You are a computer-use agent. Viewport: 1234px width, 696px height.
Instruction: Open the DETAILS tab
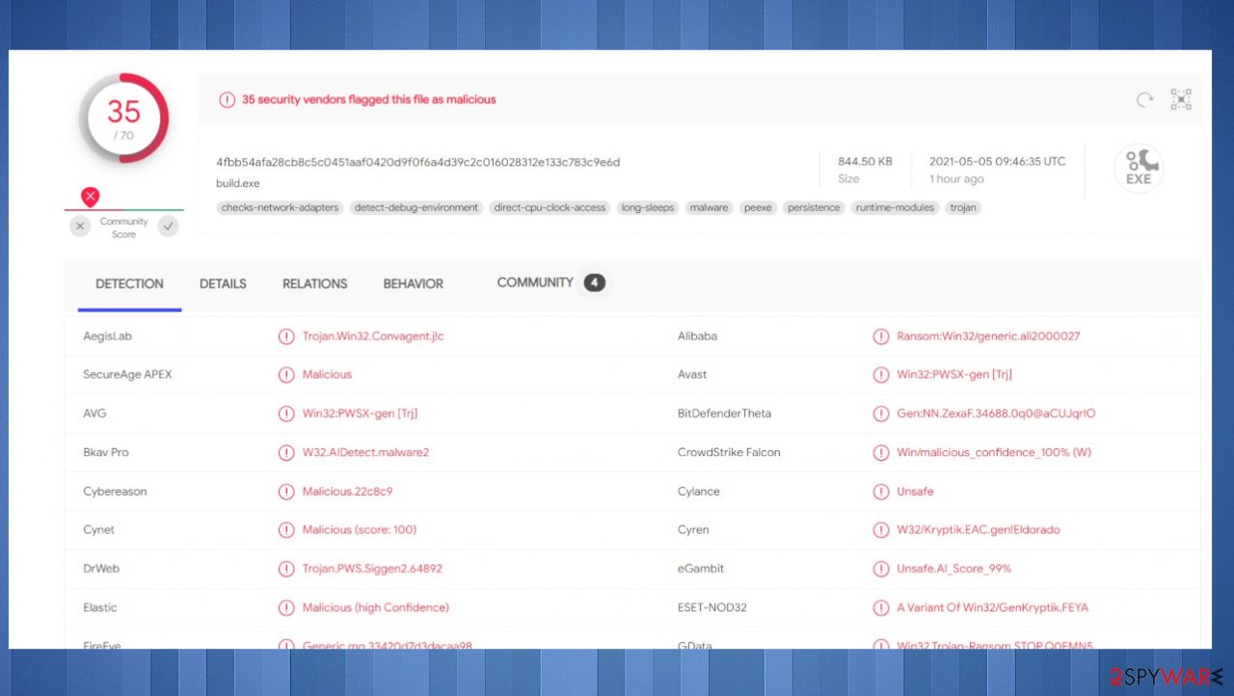coord(223,283)
